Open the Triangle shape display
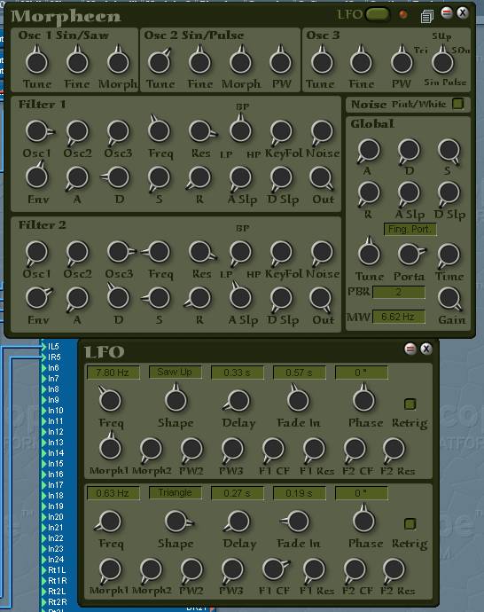484x612 pixels. point(175,492)
